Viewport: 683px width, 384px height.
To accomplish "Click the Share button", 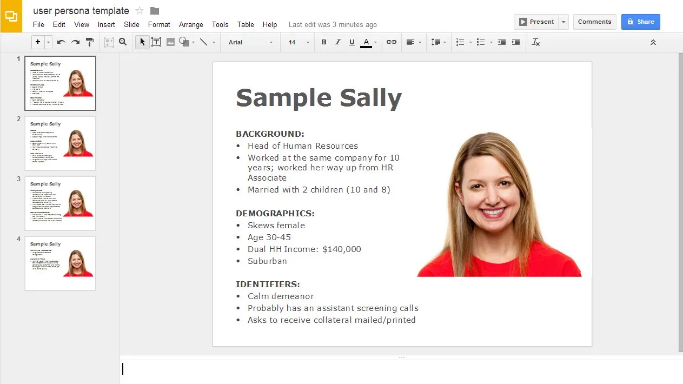I will click(x=640, y=22).
